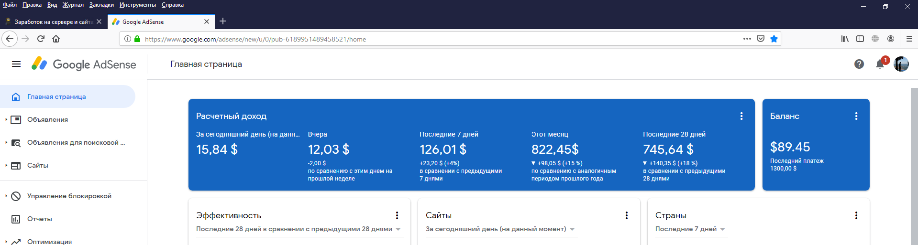Open the Закладки menu
Image resolution: width=918 pixels, height=245 pixels.
point(101,5)
